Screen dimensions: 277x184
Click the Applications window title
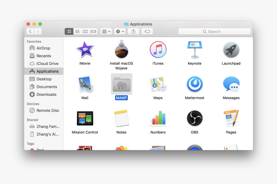click(x=141, y=24)
